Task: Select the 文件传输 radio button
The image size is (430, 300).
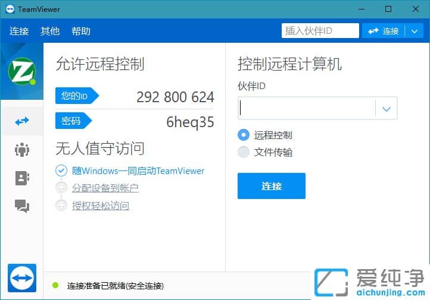Action: 244,152
